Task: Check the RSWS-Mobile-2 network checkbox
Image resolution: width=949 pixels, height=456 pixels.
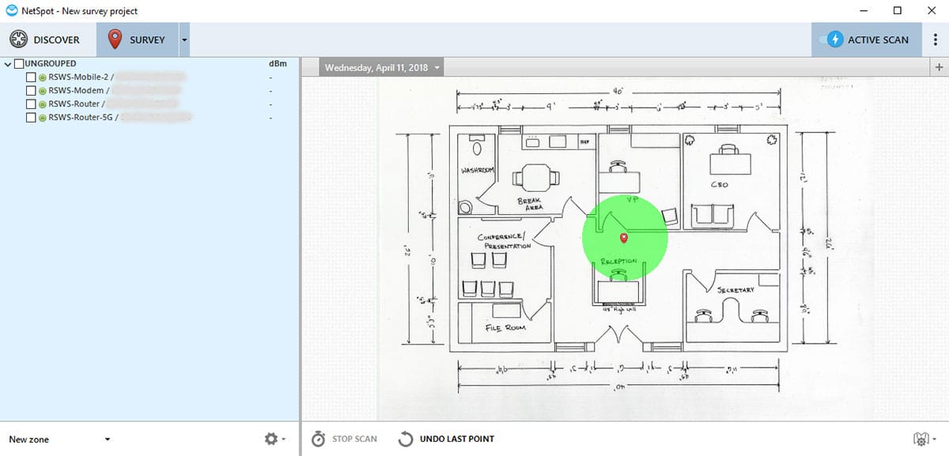Action: (31, 77)
